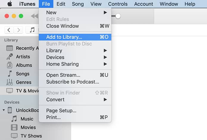This screenshot has height=140, width=207.
Task: Choose Close Window from File menu
Action: [x=75, y=26]
